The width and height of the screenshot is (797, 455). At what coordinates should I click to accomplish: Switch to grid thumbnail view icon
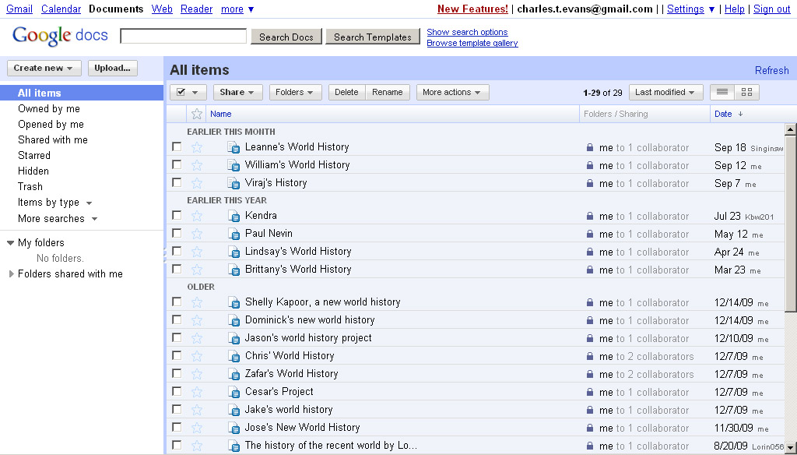pyautogui.click(x=746, y=92)
